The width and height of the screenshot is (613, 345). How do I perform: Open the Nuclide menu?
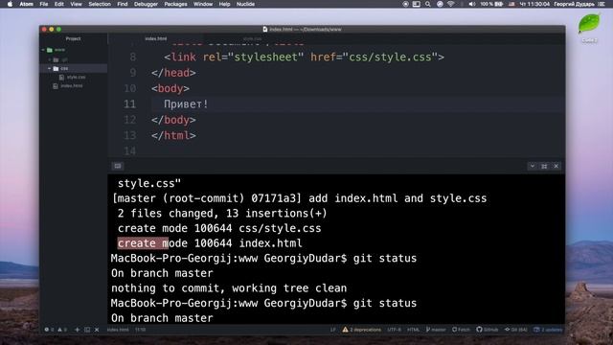pos(245,4)
